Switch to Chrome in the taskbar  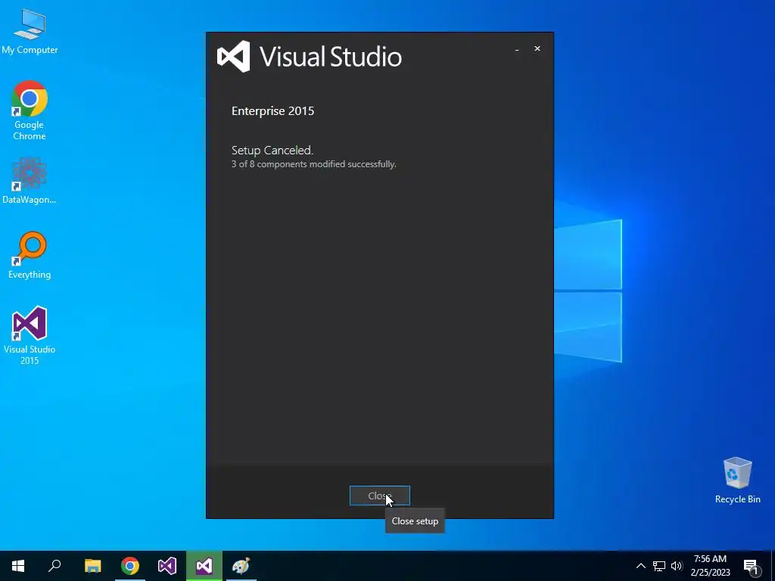pyautogui.click(x=130, y=566)
